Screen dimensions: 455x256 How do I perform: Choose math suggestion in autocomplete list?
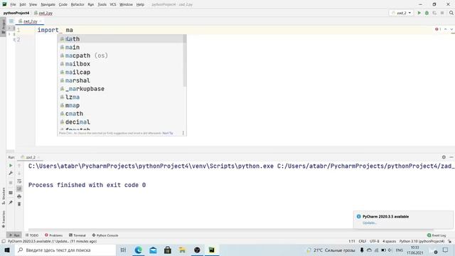(120, 38)
